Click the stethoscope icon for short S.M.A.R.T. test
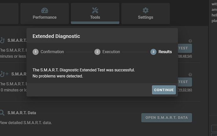 pyautogui.click(x=2, y=40)
